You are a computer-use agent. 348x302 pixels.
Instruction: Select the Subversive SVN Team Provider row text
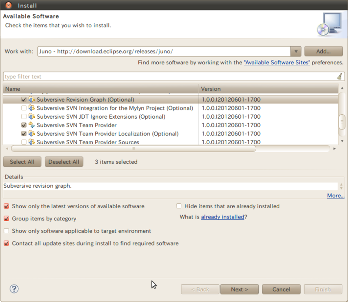tap(77, 125)
